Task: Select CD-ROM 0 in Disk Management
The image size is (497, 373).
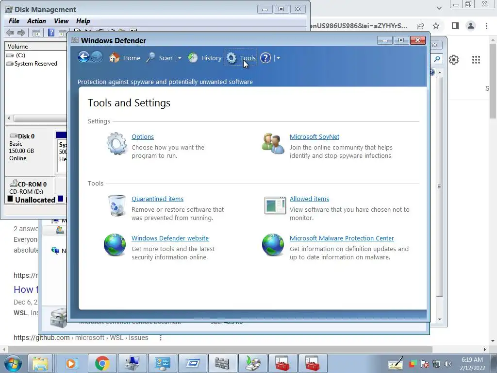Action: [x=30, y=186]
